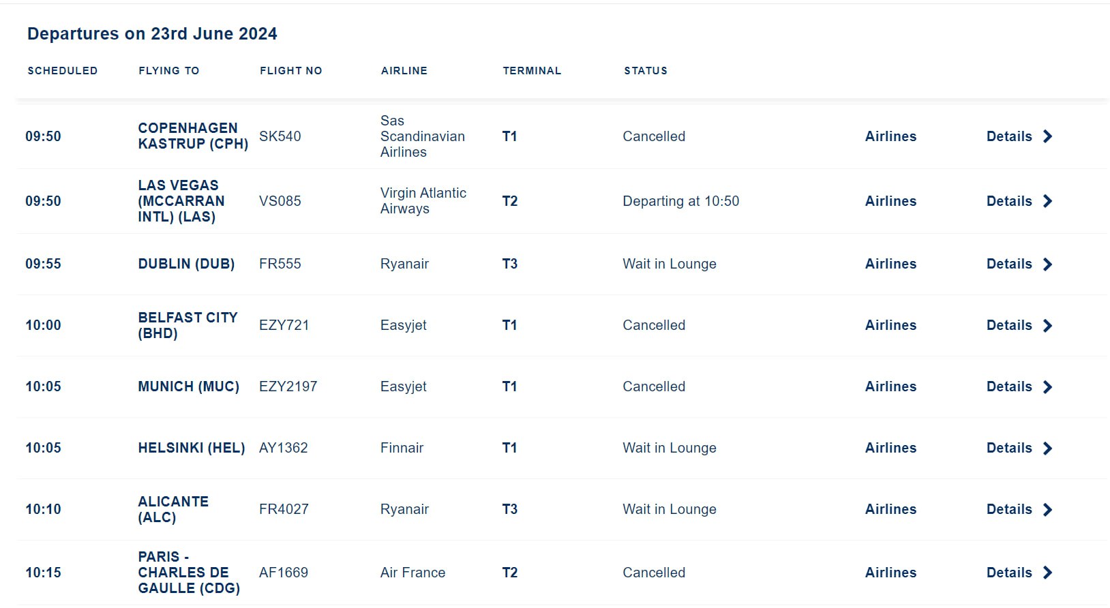Image resolution: width=1110 pixels, height=608 pixels.
Task: Click the chevron arrow for flight SK540
Action: tap(1048, 136)
